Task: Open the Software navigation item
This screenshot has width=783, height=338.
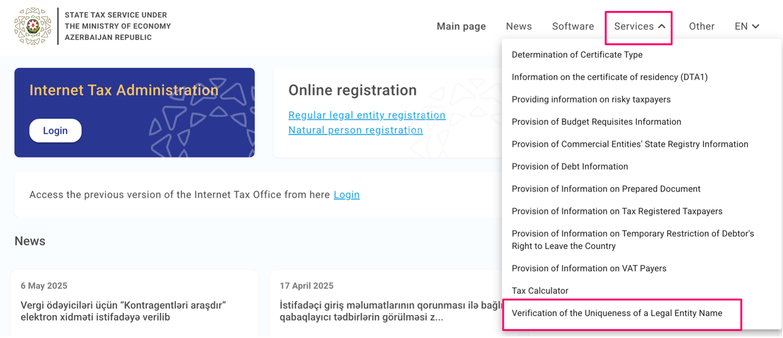Action: point(573,26)
